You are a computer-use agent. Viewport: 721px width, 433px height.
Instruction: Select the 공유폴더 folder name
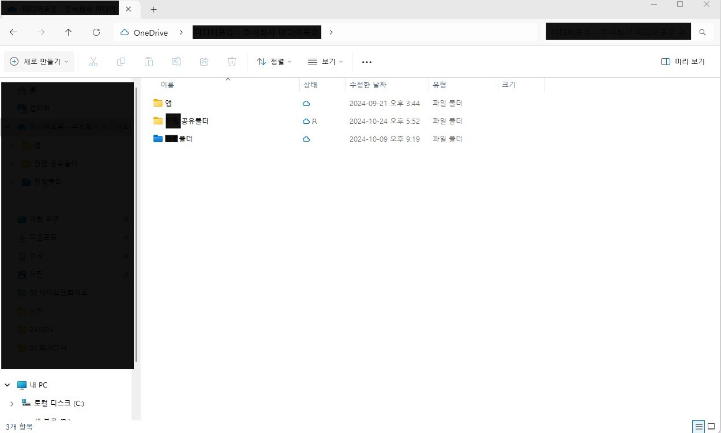coord(194,121)
